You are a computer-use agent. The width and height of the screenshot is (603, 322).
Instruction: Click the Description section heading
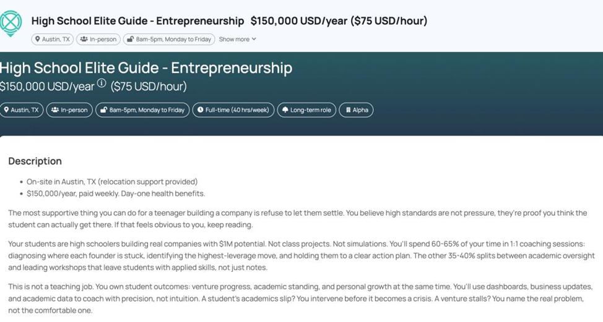point(35,161)
